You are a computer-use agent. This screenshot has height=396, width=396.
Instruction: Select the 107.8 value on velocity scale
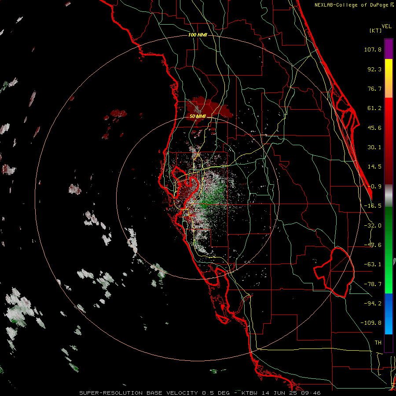[373, 49]
